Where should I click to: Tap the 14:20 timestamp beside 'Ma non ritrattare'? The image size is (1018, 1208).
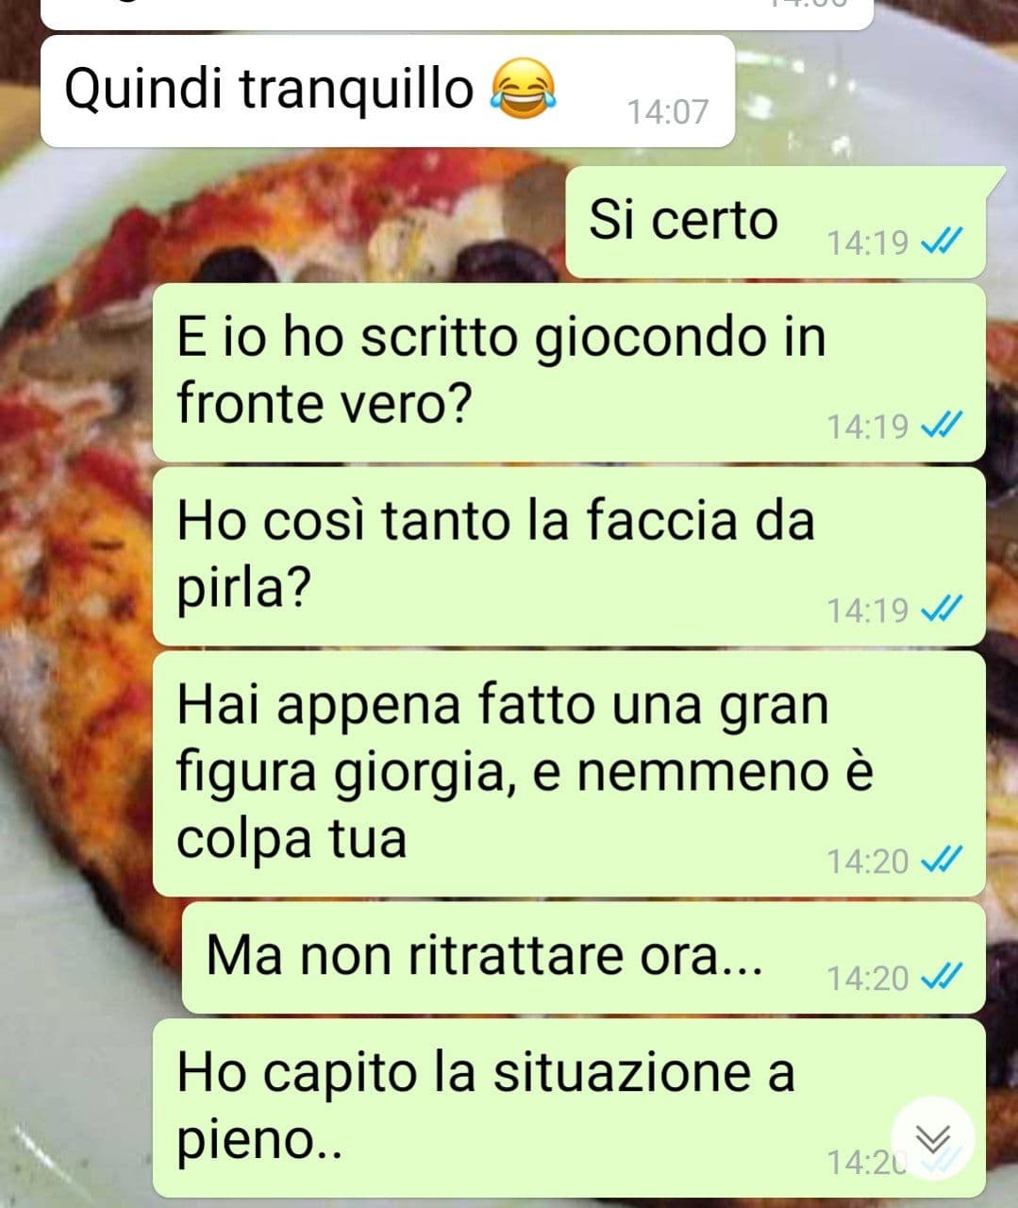[868, 979]
